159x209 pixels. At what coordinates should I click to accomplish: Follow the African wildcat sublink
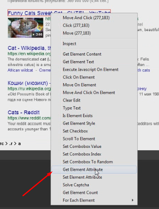[x=20, y=70]
